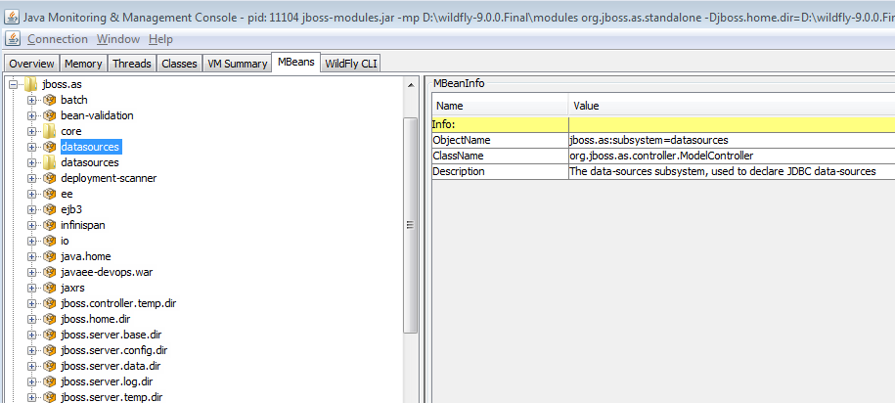This screenshot has height=403, width=895.
Task: Click the core folder icon
Action: click(x=49, y=131)
